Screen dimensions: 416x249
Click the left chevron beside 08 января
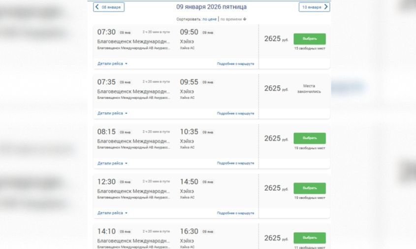(96, 7)
